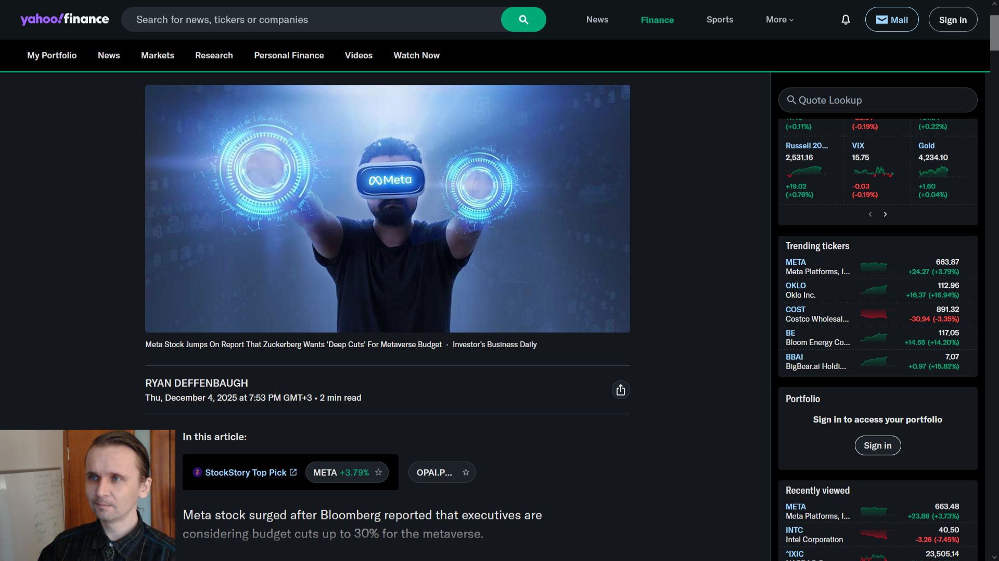
Task: Open StockStory Top Pick link
Action: [x=245, y=473]
